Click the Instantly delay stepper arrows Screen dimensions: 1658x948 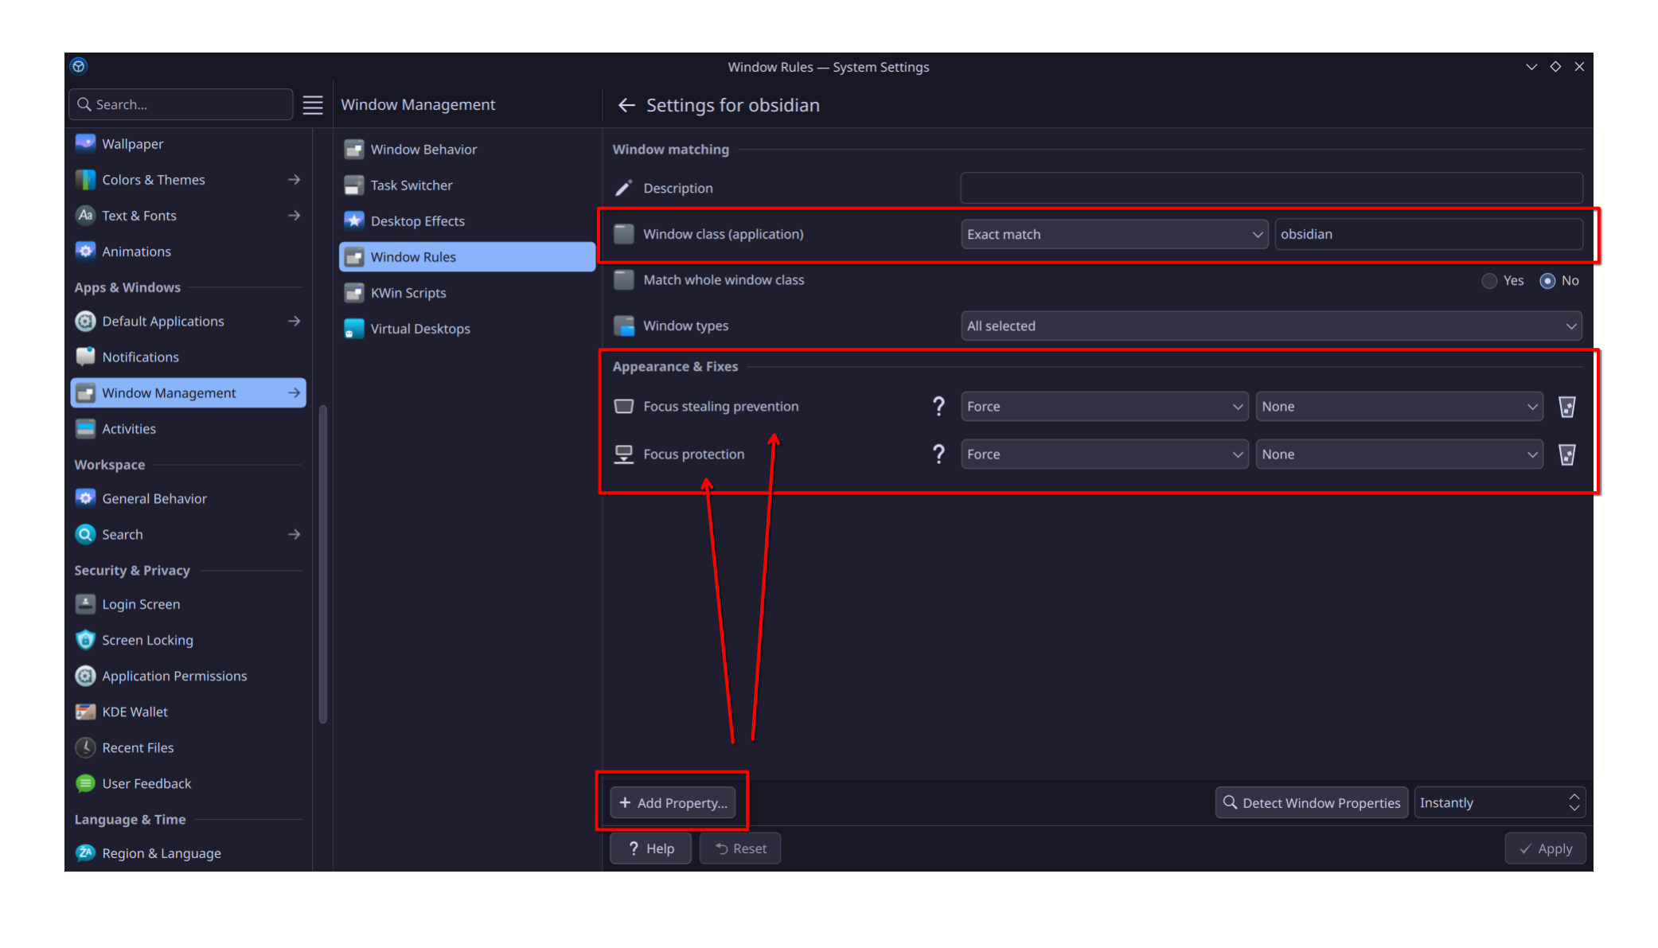pos(1574,802)
